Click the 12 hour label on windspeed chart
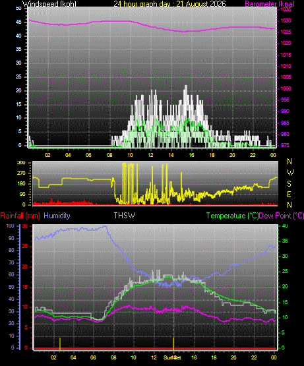The image size is (304, 366). click(x=150, y=155)
